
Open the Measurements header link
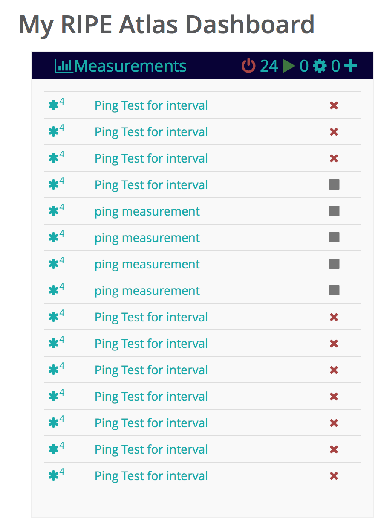(x=130, y=66)
